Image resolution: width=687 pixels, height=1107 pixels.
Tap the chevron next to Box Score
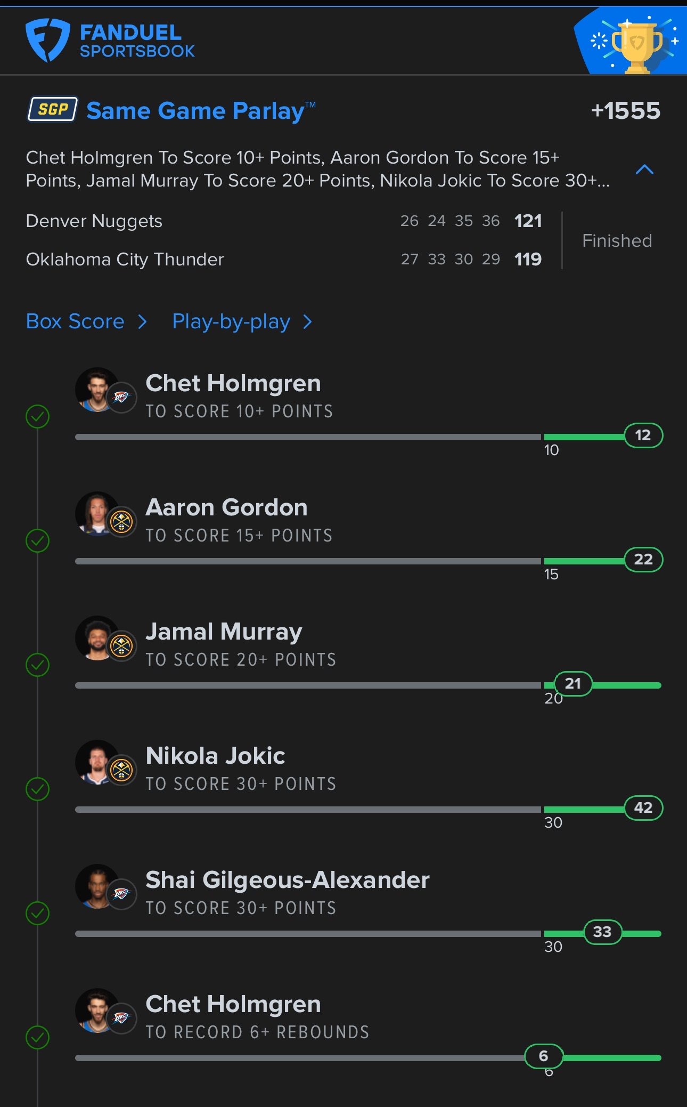[142, 322]
